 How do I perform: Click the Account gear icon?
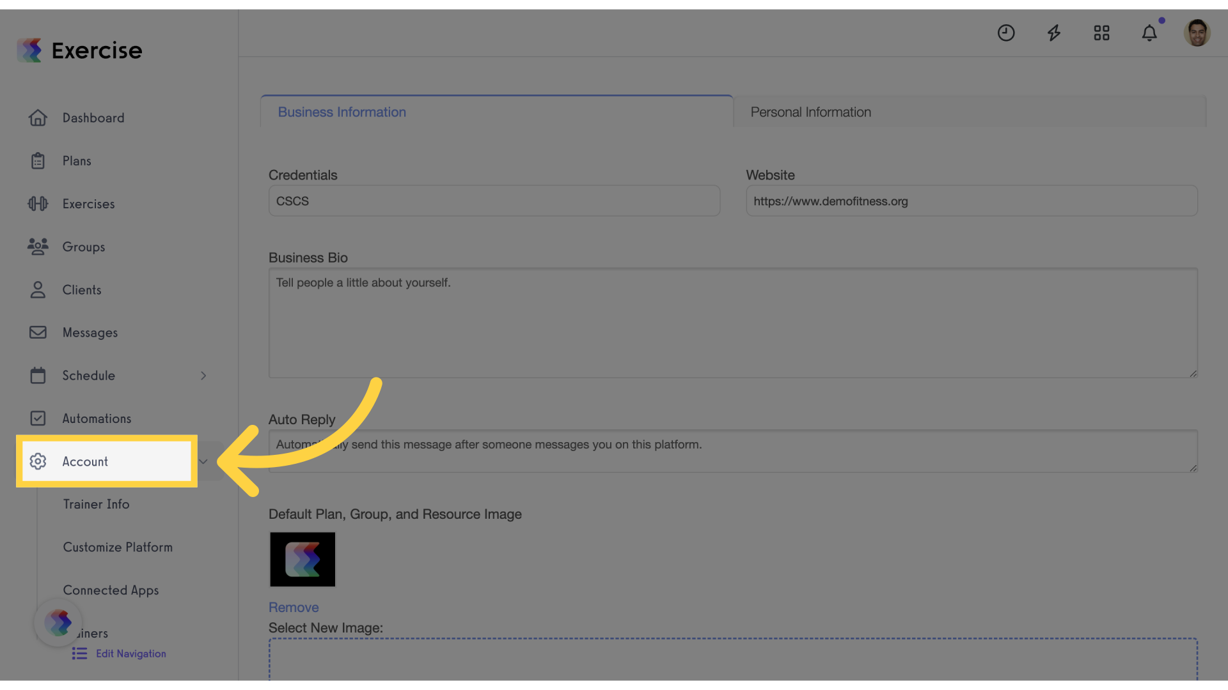click(38, 461)
